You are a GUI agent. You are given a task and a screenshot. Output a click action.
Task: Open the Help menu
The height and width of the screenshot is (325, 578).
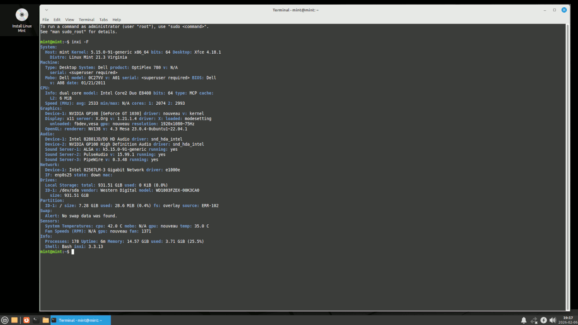pos(117,19)
